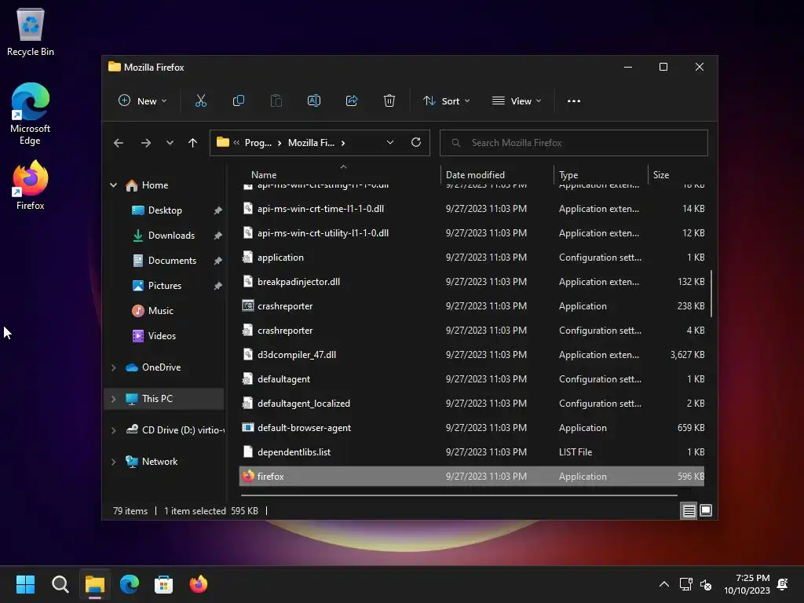Click the Share icon in toolbar
804x603 pixels.
(x=352, y=101)
